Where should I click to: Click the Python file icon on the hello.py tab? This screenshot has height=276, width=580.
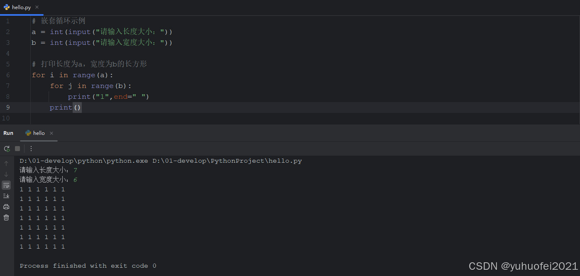pyautogui.click(x=7, y=7)
